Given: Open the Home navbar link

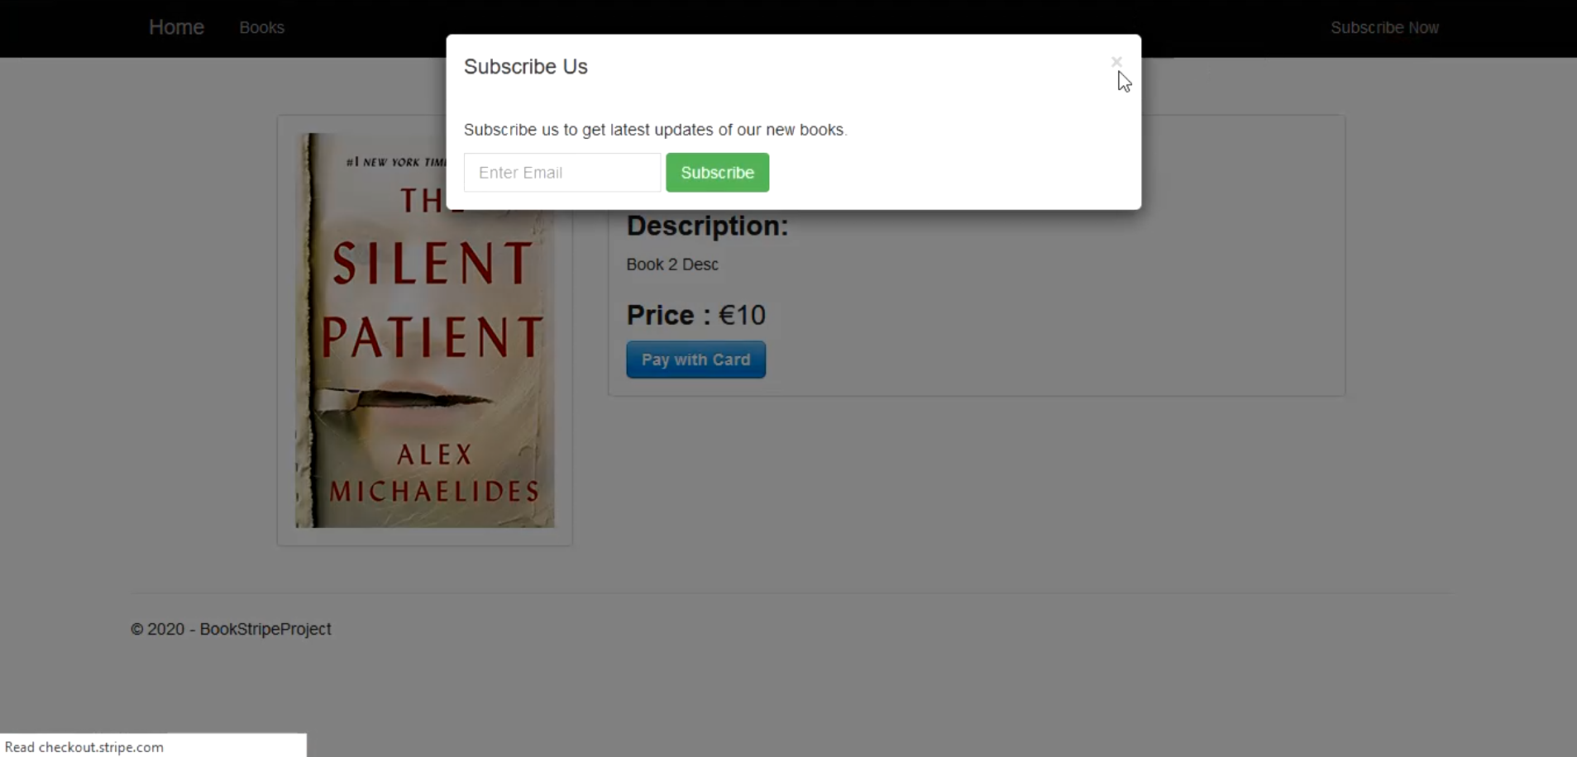Looking at the screenshot, I should coord(176,27).
